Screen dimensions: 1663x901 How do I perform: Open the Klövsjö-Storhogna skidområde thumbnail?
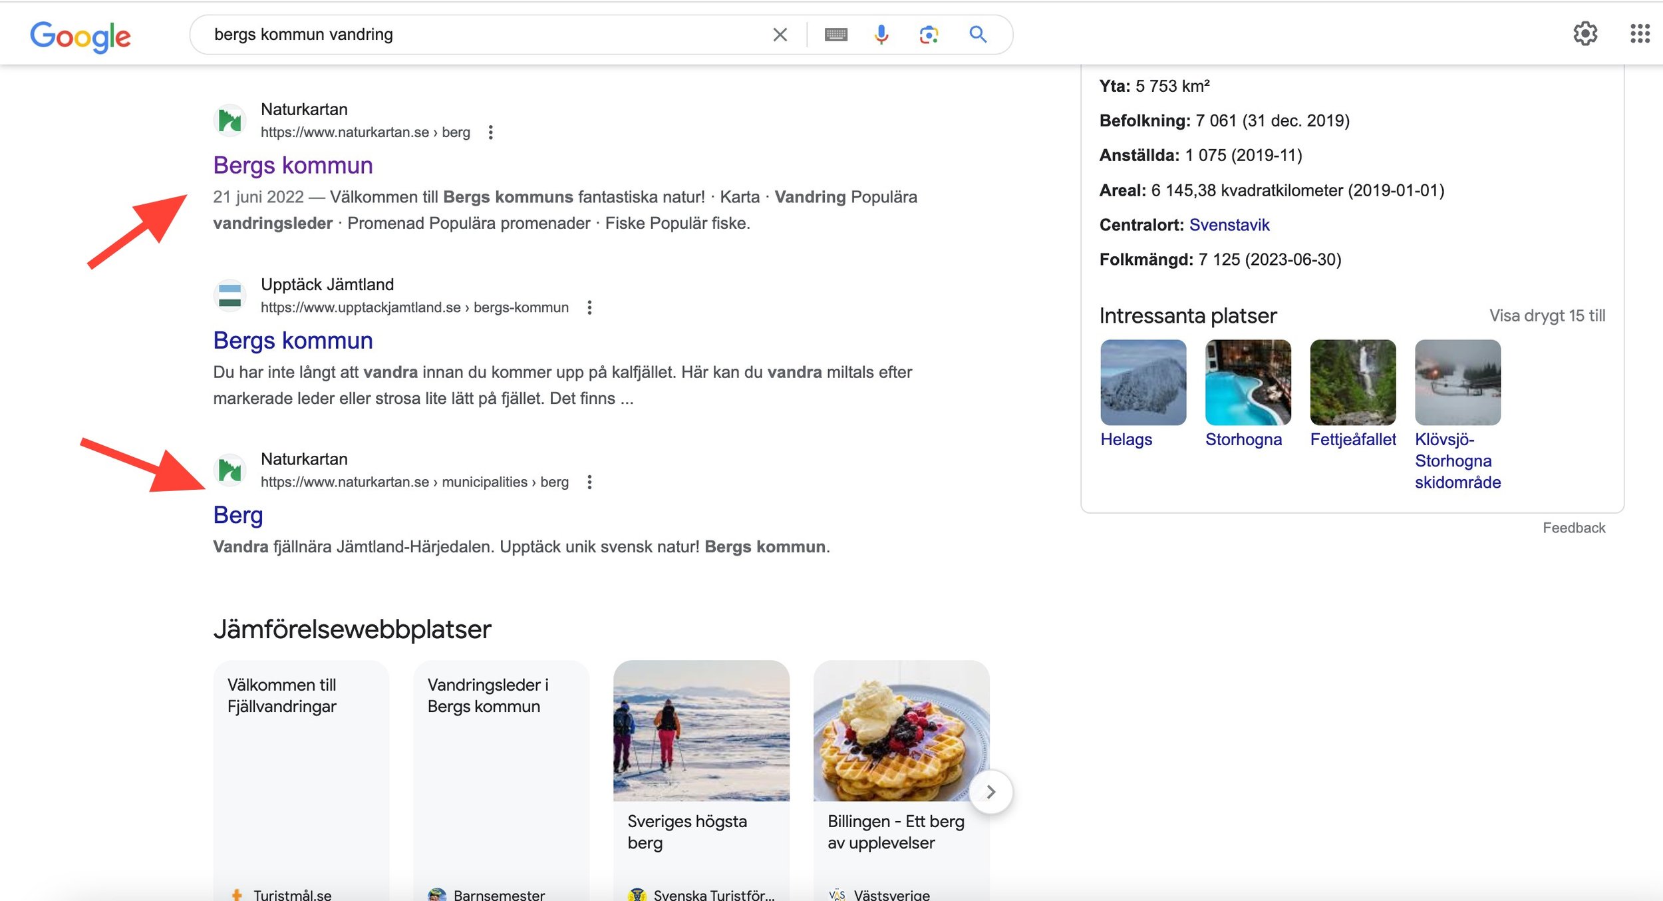(x=1458, y=383)
